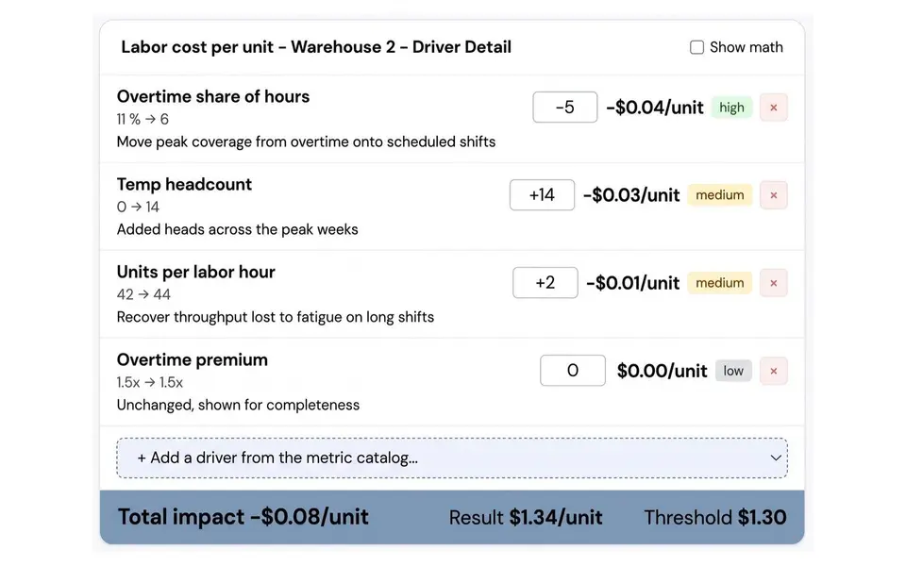Open the Add a driver from metric catalog dropdown

[452, 458]
